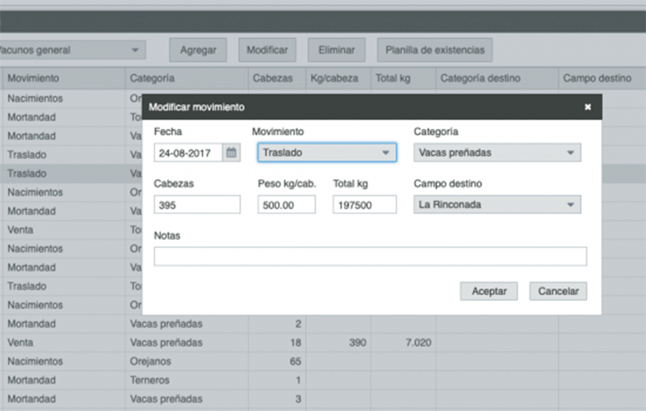The width and height of the screenshot is (646, 411).
Task: Close the Modificar movimiento dialog
Action: (x=588, y=107)
